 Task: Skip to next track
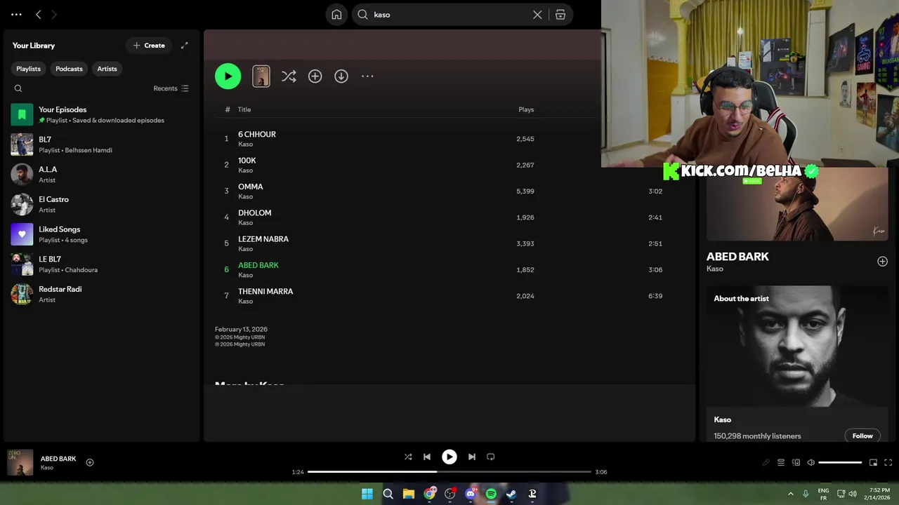tap(472, 457)
